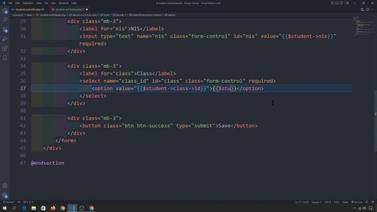Toggle secondary side bar layout icon

pyautogui.click(x=341, y=3)
